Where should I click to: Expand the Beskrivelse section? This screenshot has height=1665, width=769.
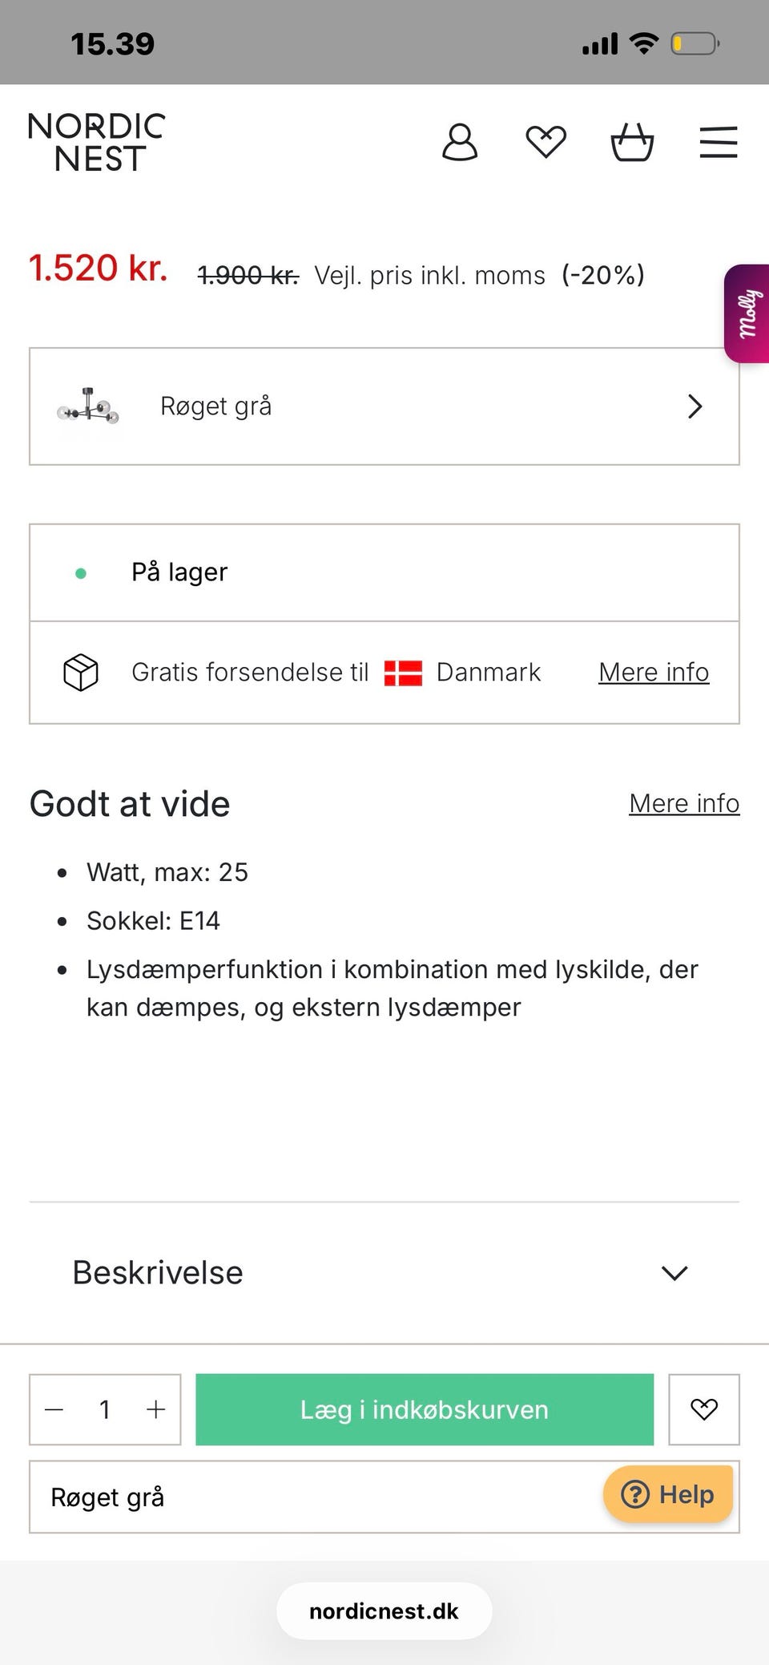click(674, 1273)
